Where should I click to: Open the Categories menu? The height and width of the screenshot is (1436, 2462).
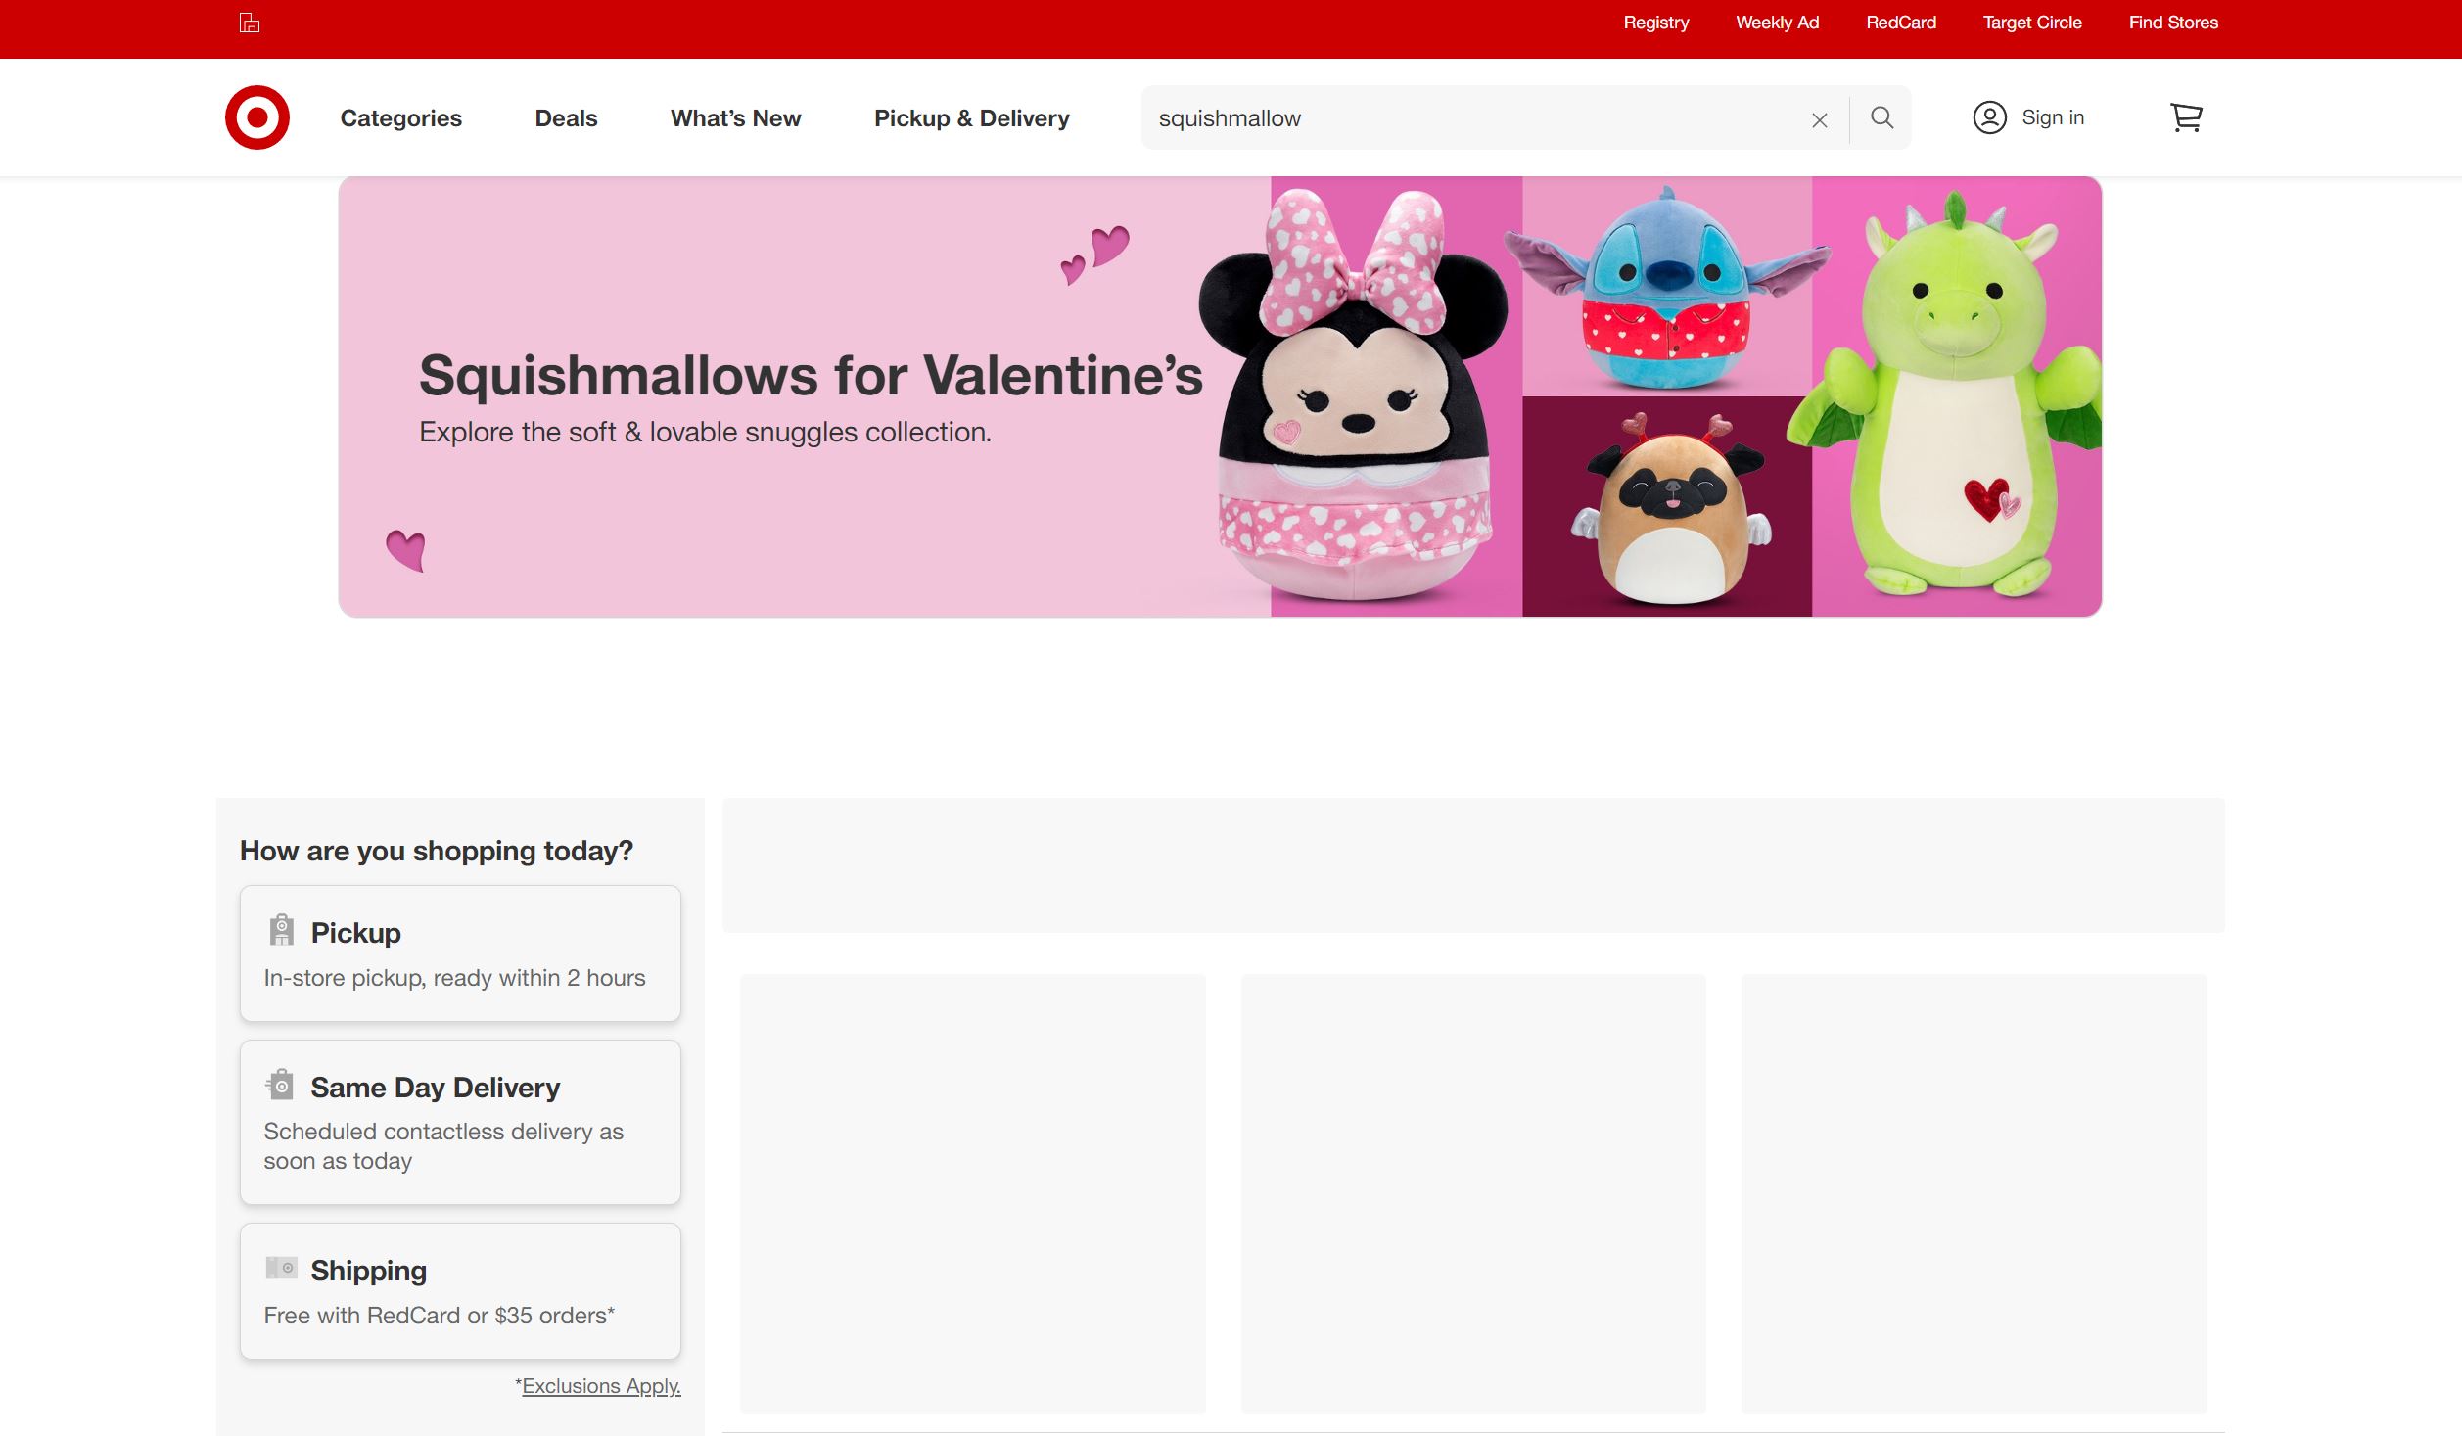click(x=400, y=118)
